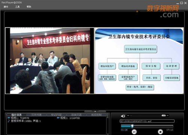Switch to the fourth info panel tab

point(77,115)
